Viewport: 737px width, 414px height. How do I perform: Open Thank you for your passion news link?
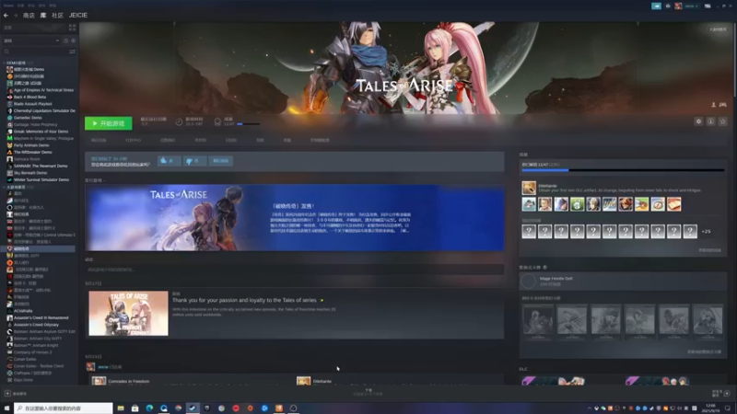coord(244,300)
